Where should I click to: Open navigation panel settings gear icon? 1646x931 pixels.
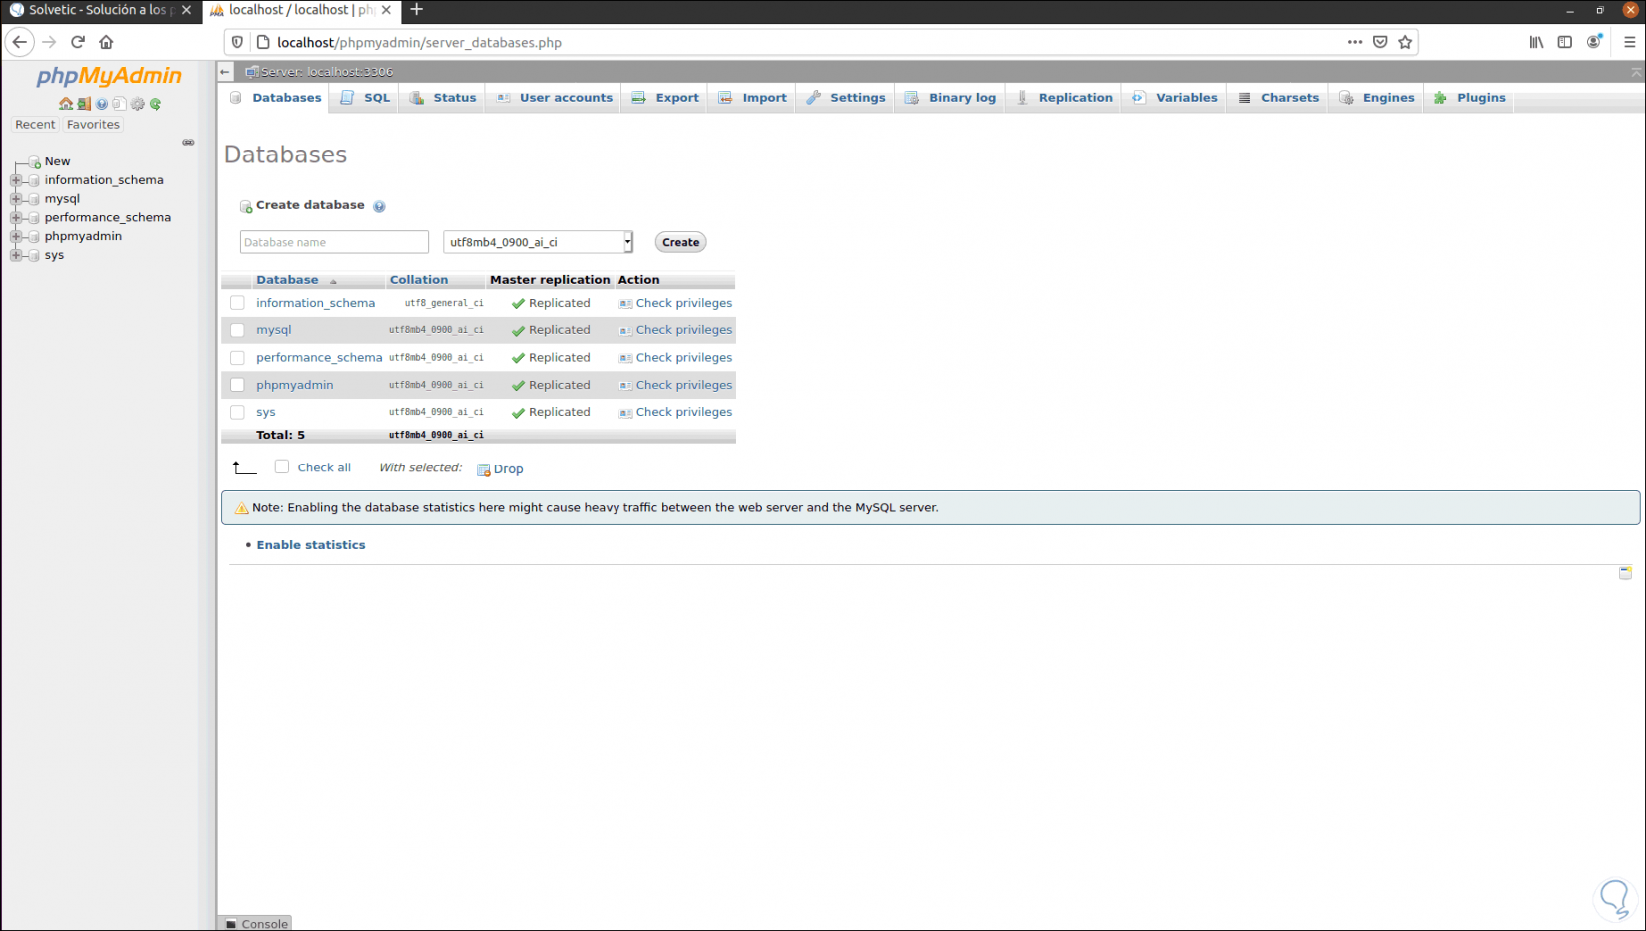click(138, 104)
